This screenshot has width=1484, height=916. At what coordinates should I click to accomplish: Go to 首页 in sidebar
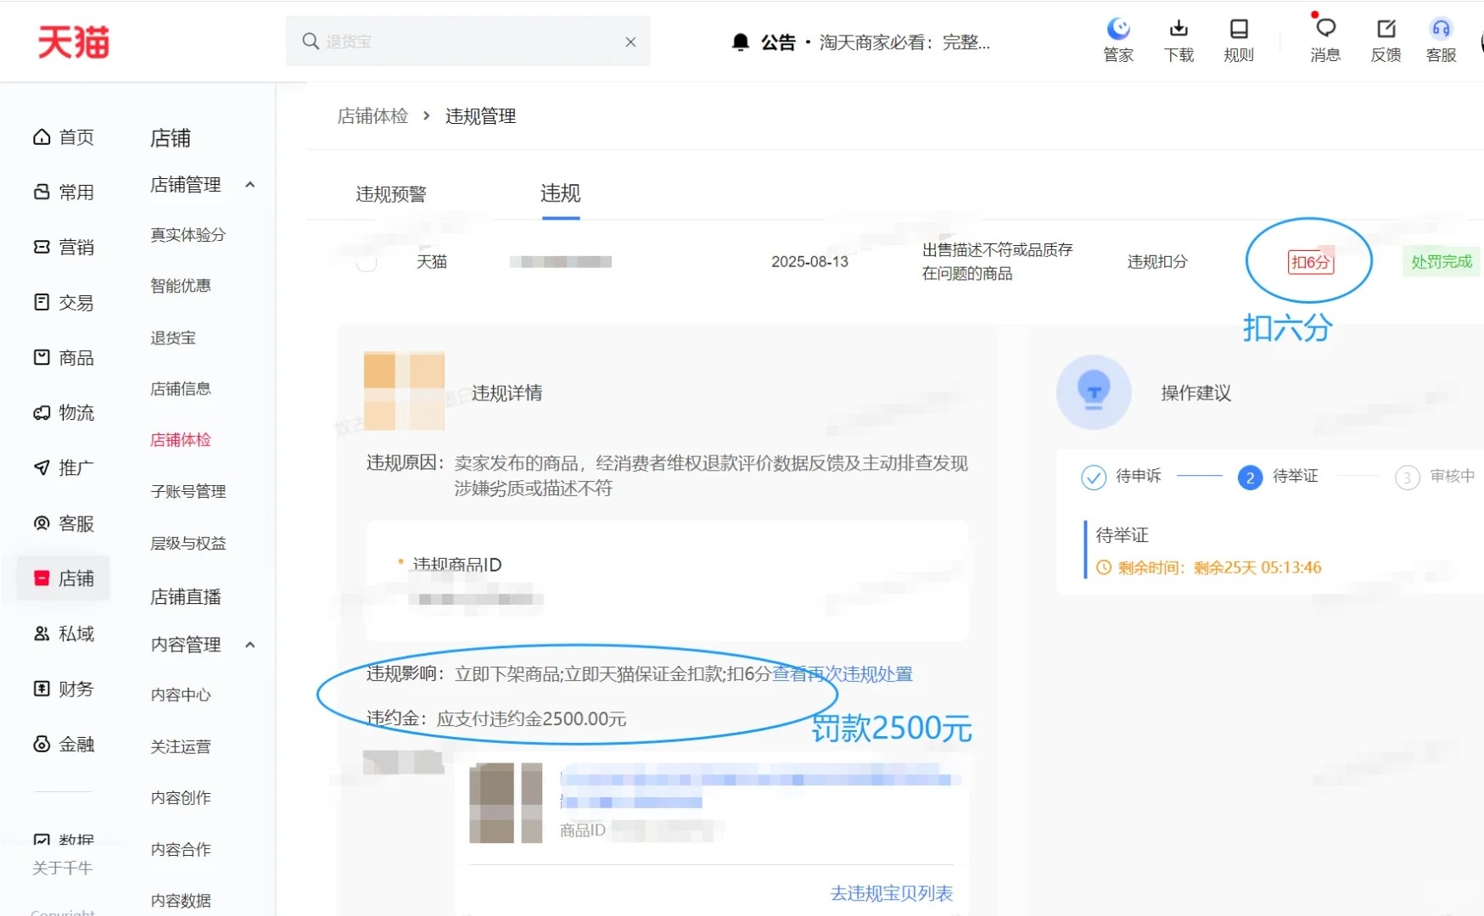pyautogui.click(x=64, y=137)
